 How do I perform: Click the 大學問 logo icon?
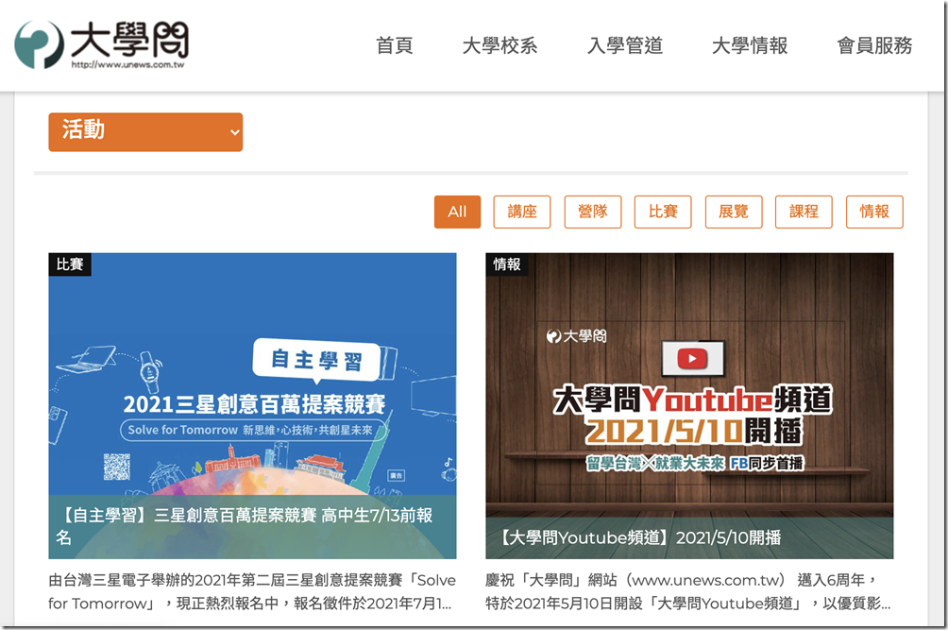[x=40, y=44]
